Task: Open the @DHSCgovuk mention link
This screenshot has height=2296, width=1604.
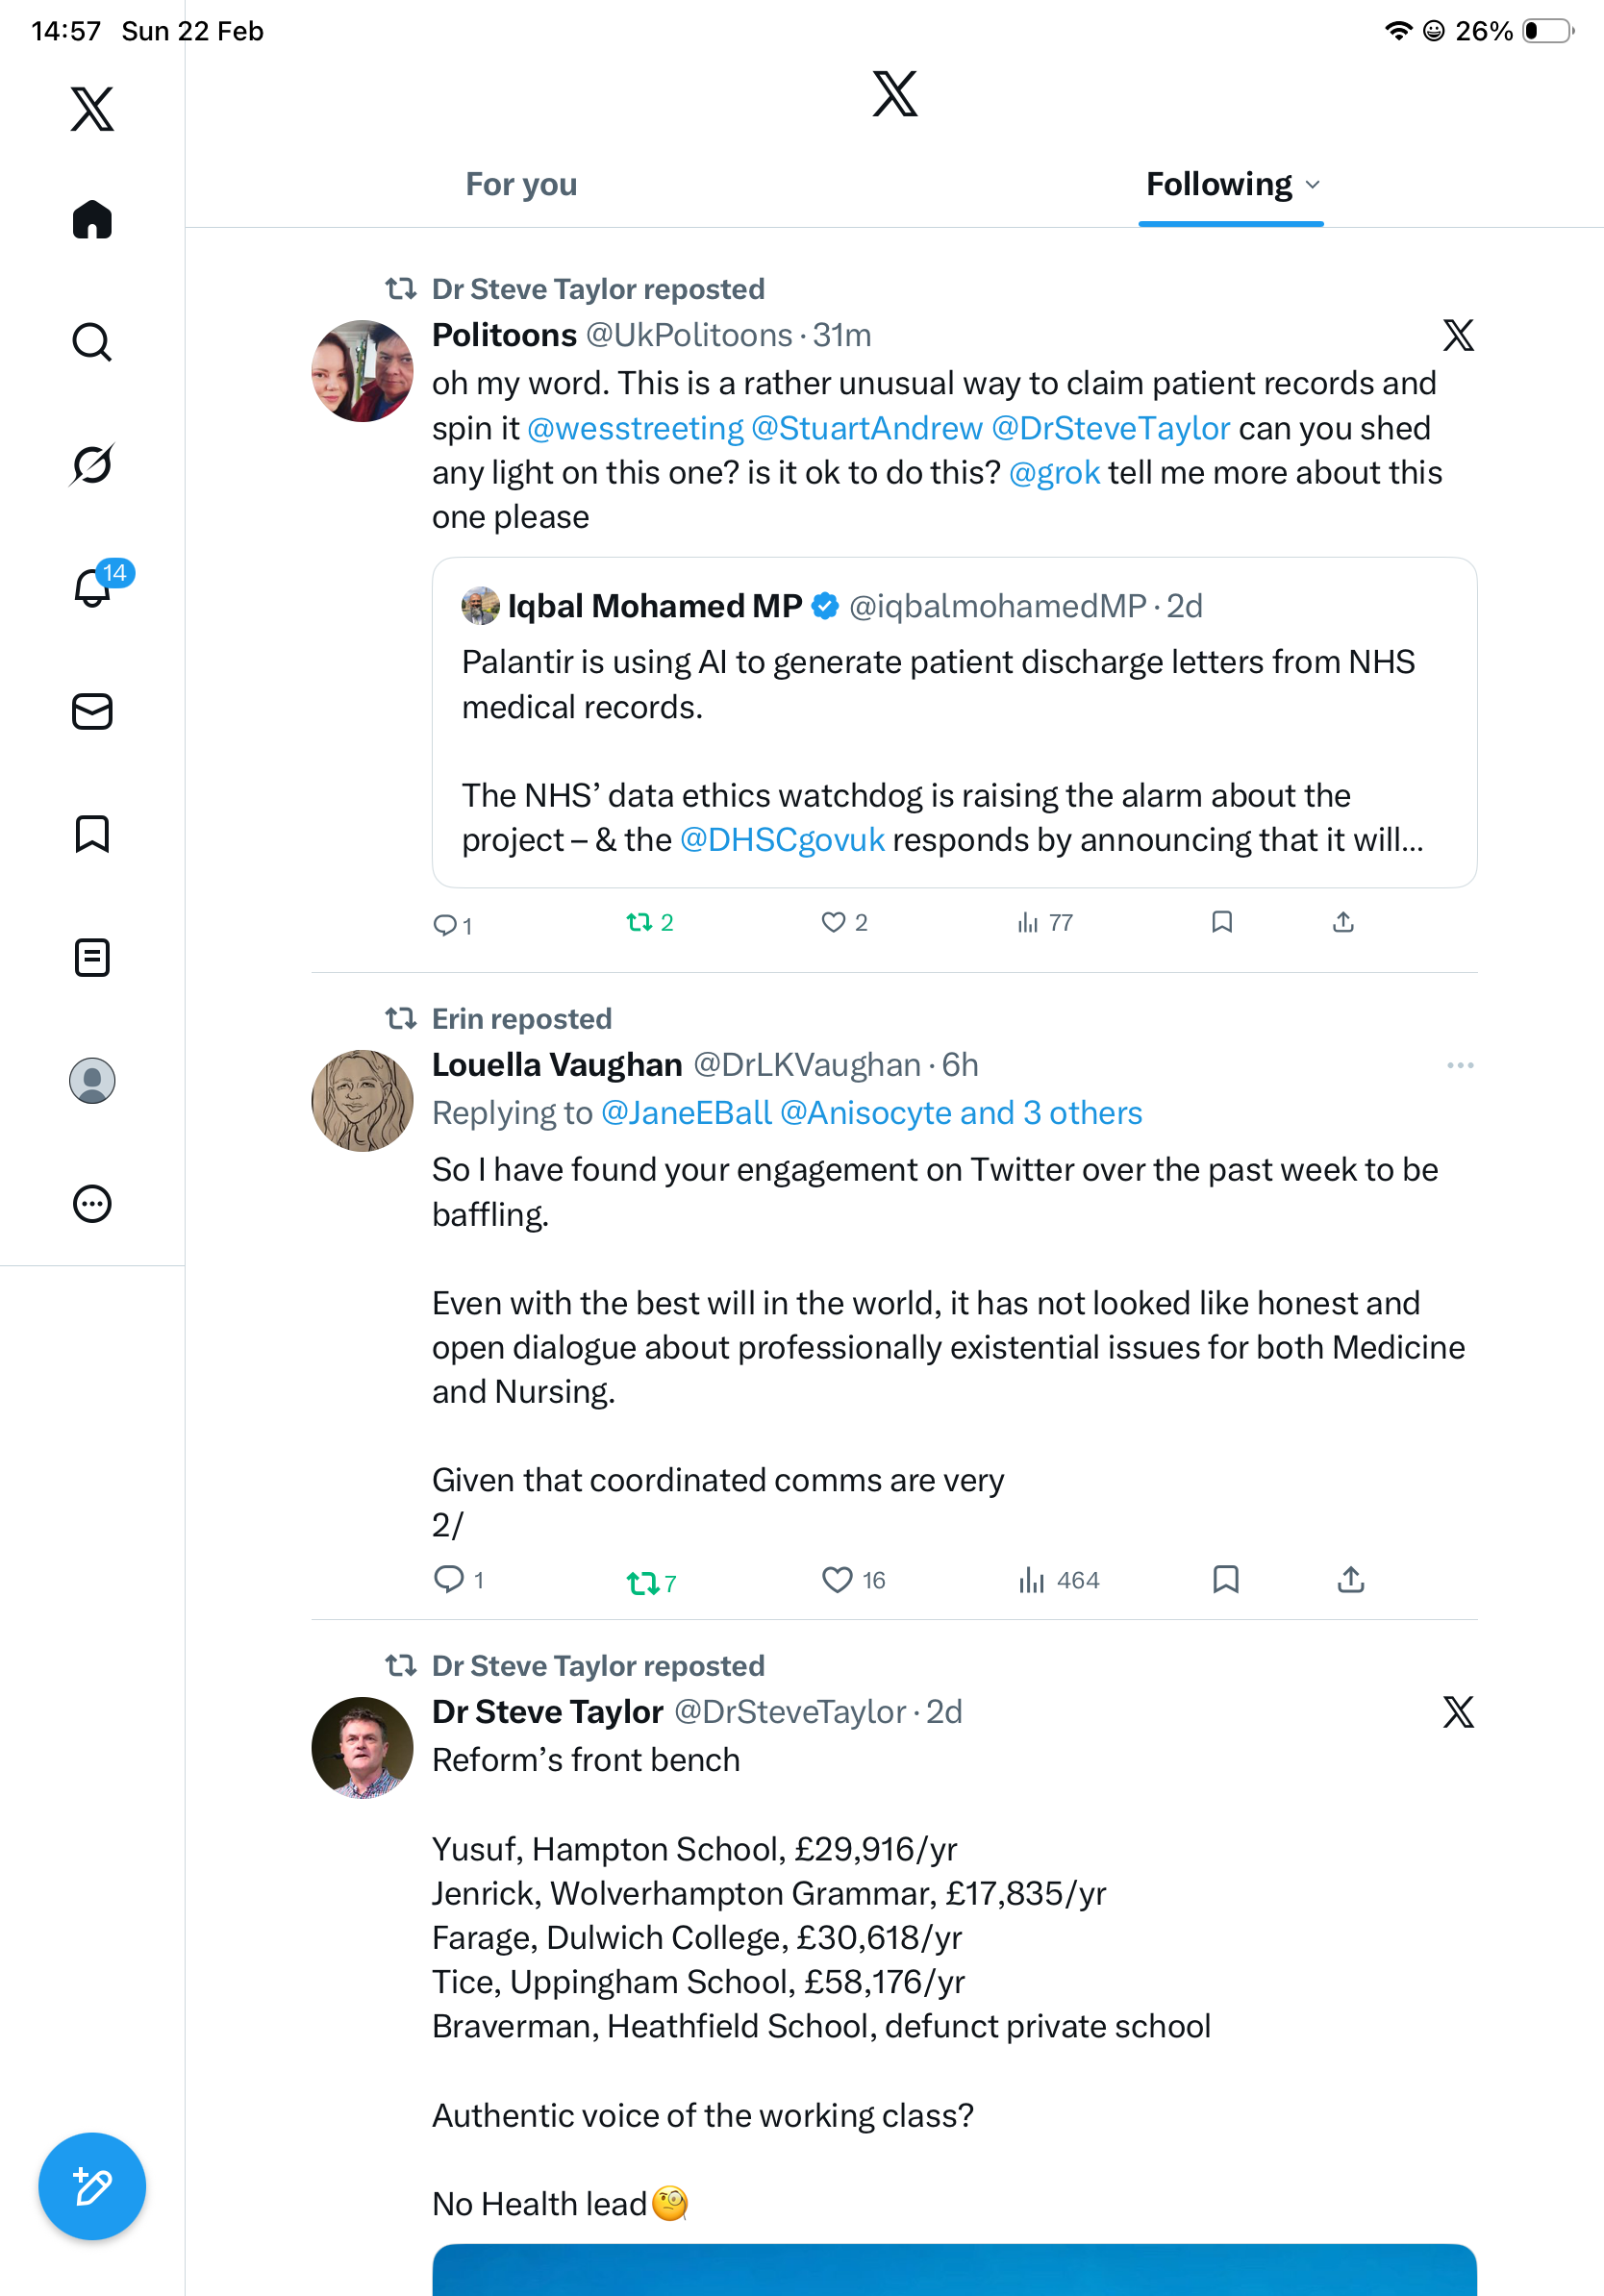Action: [782, 840]
